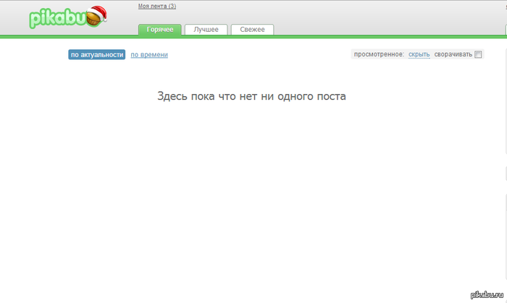Click the сворачивать label text
The image size is (507, 303).
[x=453, y=54]
